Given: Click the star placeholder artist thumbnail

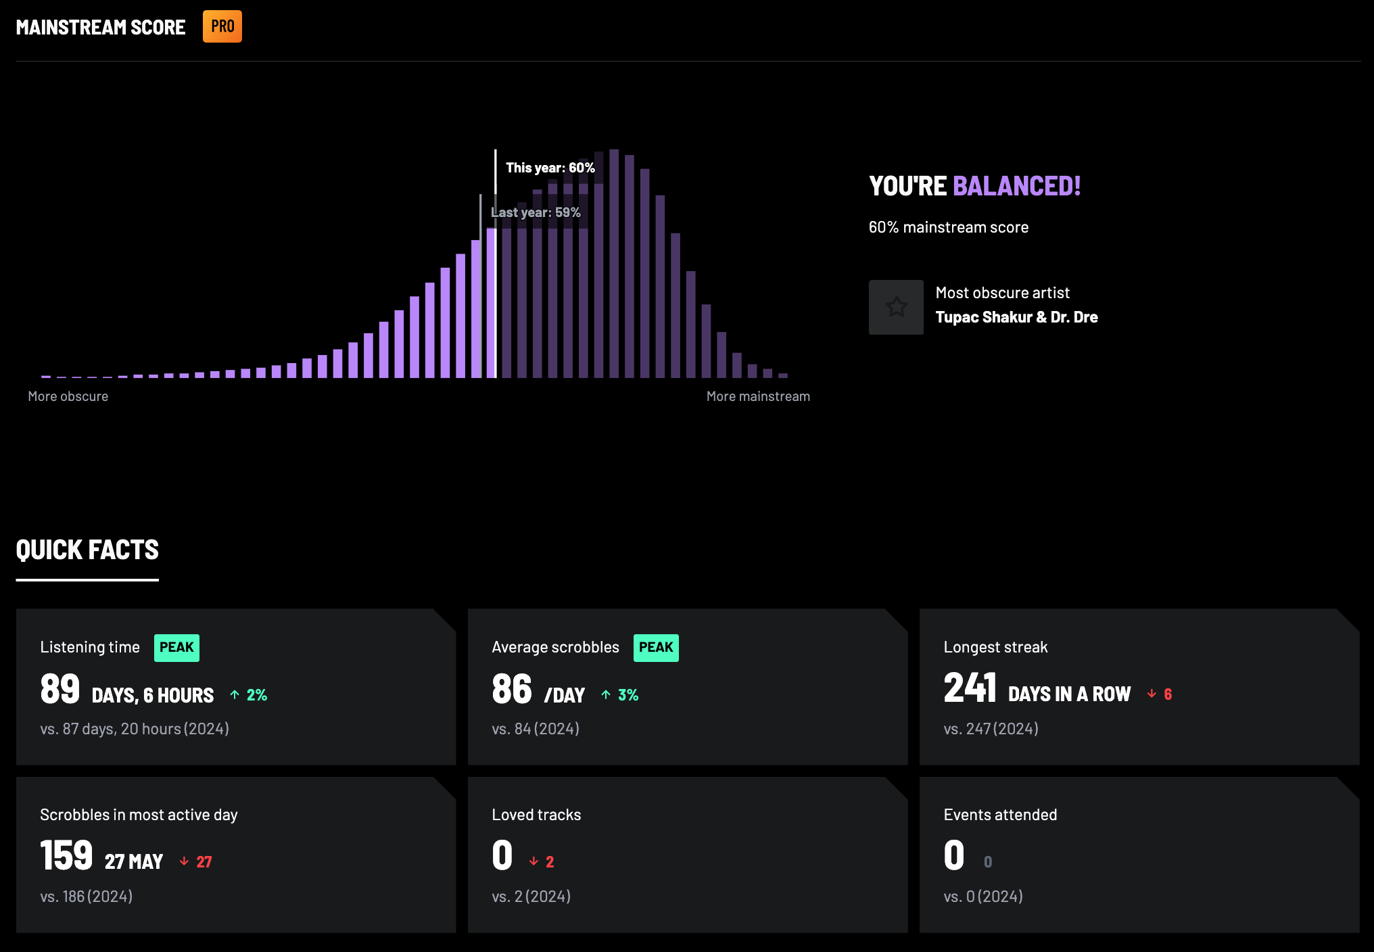Looking at the screenshot, I should pos(896,307).
